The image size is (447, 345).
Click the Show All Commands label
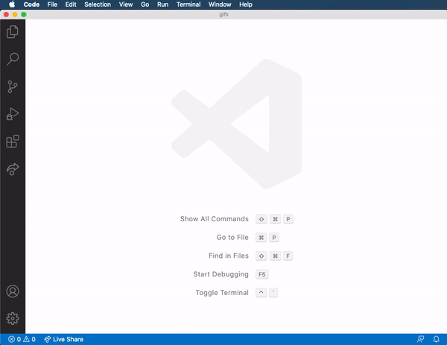[x=215, y=219]
